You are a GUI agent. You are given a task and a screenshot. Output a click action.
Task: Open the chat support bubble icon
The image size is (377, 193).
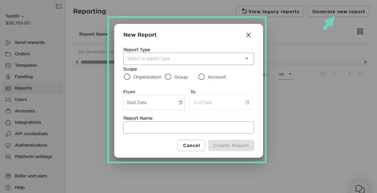click(360, 189)
